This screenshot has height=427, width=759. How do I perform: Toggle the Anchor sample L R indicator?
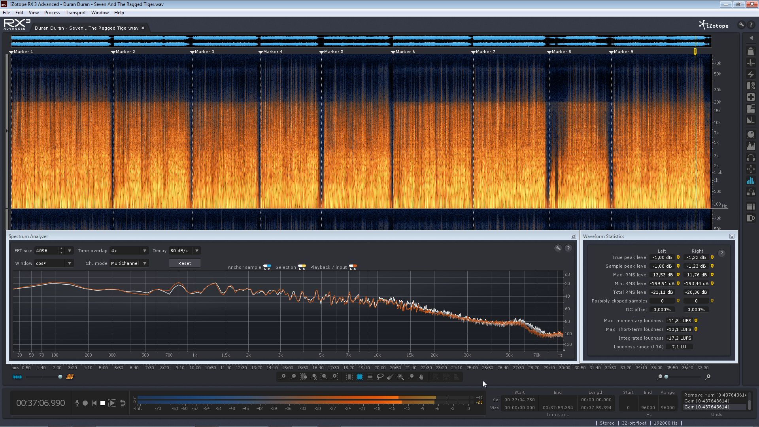tap(267, 267)
